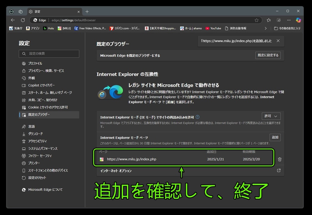Open Copilot とサイドバー settings

pos(49,85)
